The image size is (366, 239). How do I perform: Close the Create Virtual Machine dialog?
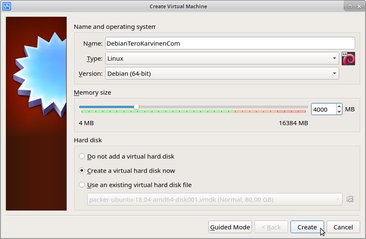(359, 6)
